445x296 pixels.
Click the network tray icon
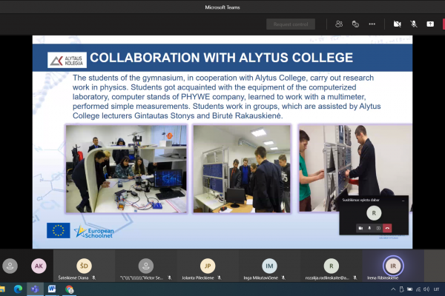(x=418, y=289)
